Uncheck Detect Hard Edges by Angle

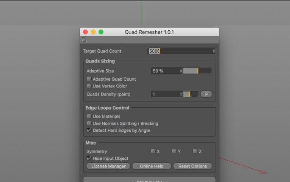tap(89, 130)
